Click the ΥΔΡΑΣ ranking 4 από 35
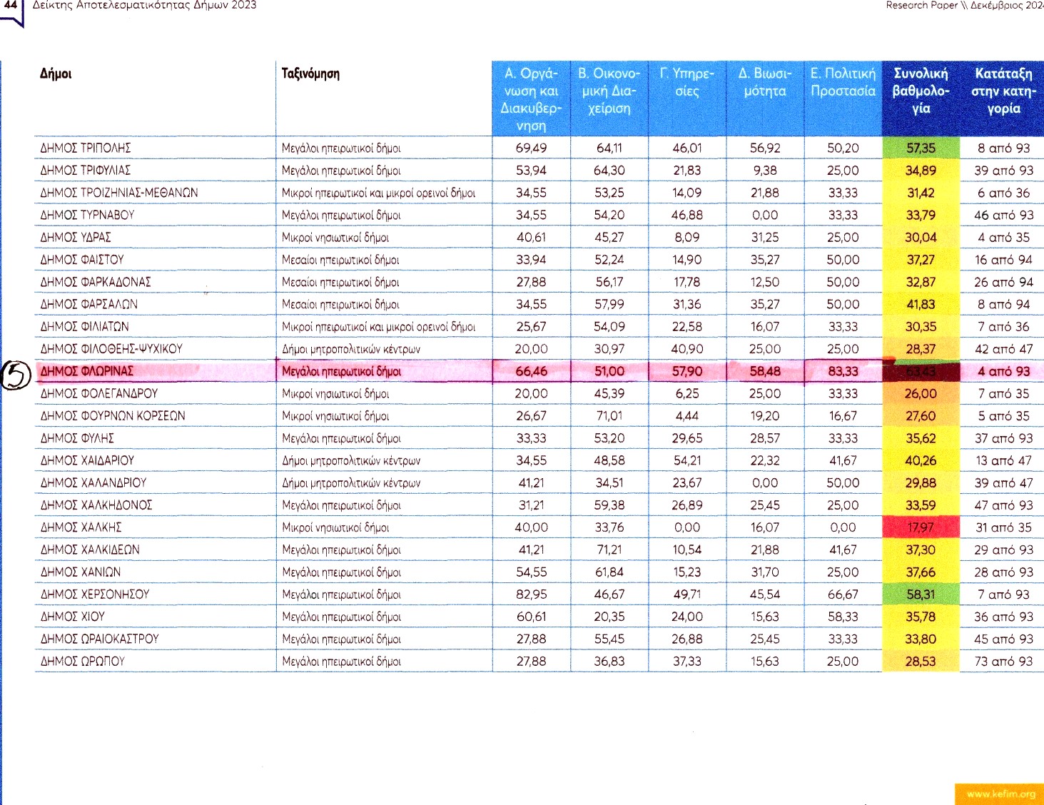Image resolution: width=1044 pixels, height=805 pixels. point(1003,238)
